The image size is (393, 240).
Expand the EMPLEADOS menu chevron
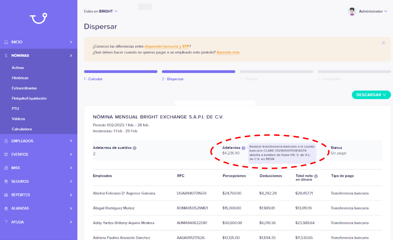point(71,141)
